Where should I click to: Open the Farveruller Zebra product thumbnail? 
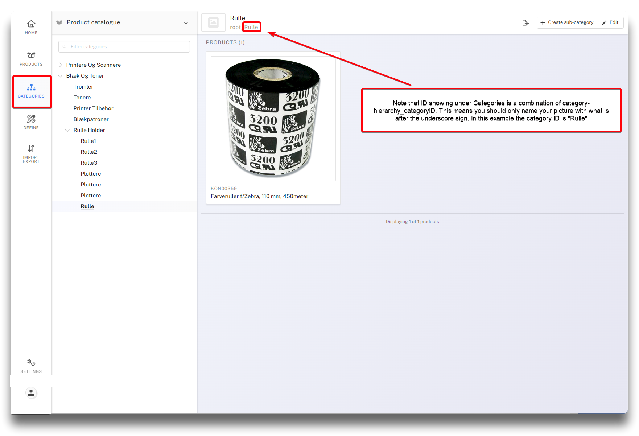[x=273, y=118]
